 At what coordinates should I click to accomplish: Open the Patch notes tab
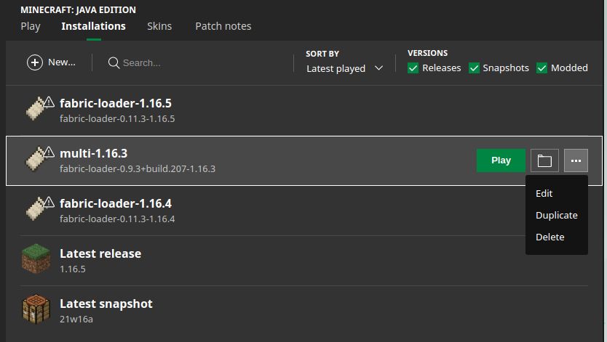coord(223,26)
